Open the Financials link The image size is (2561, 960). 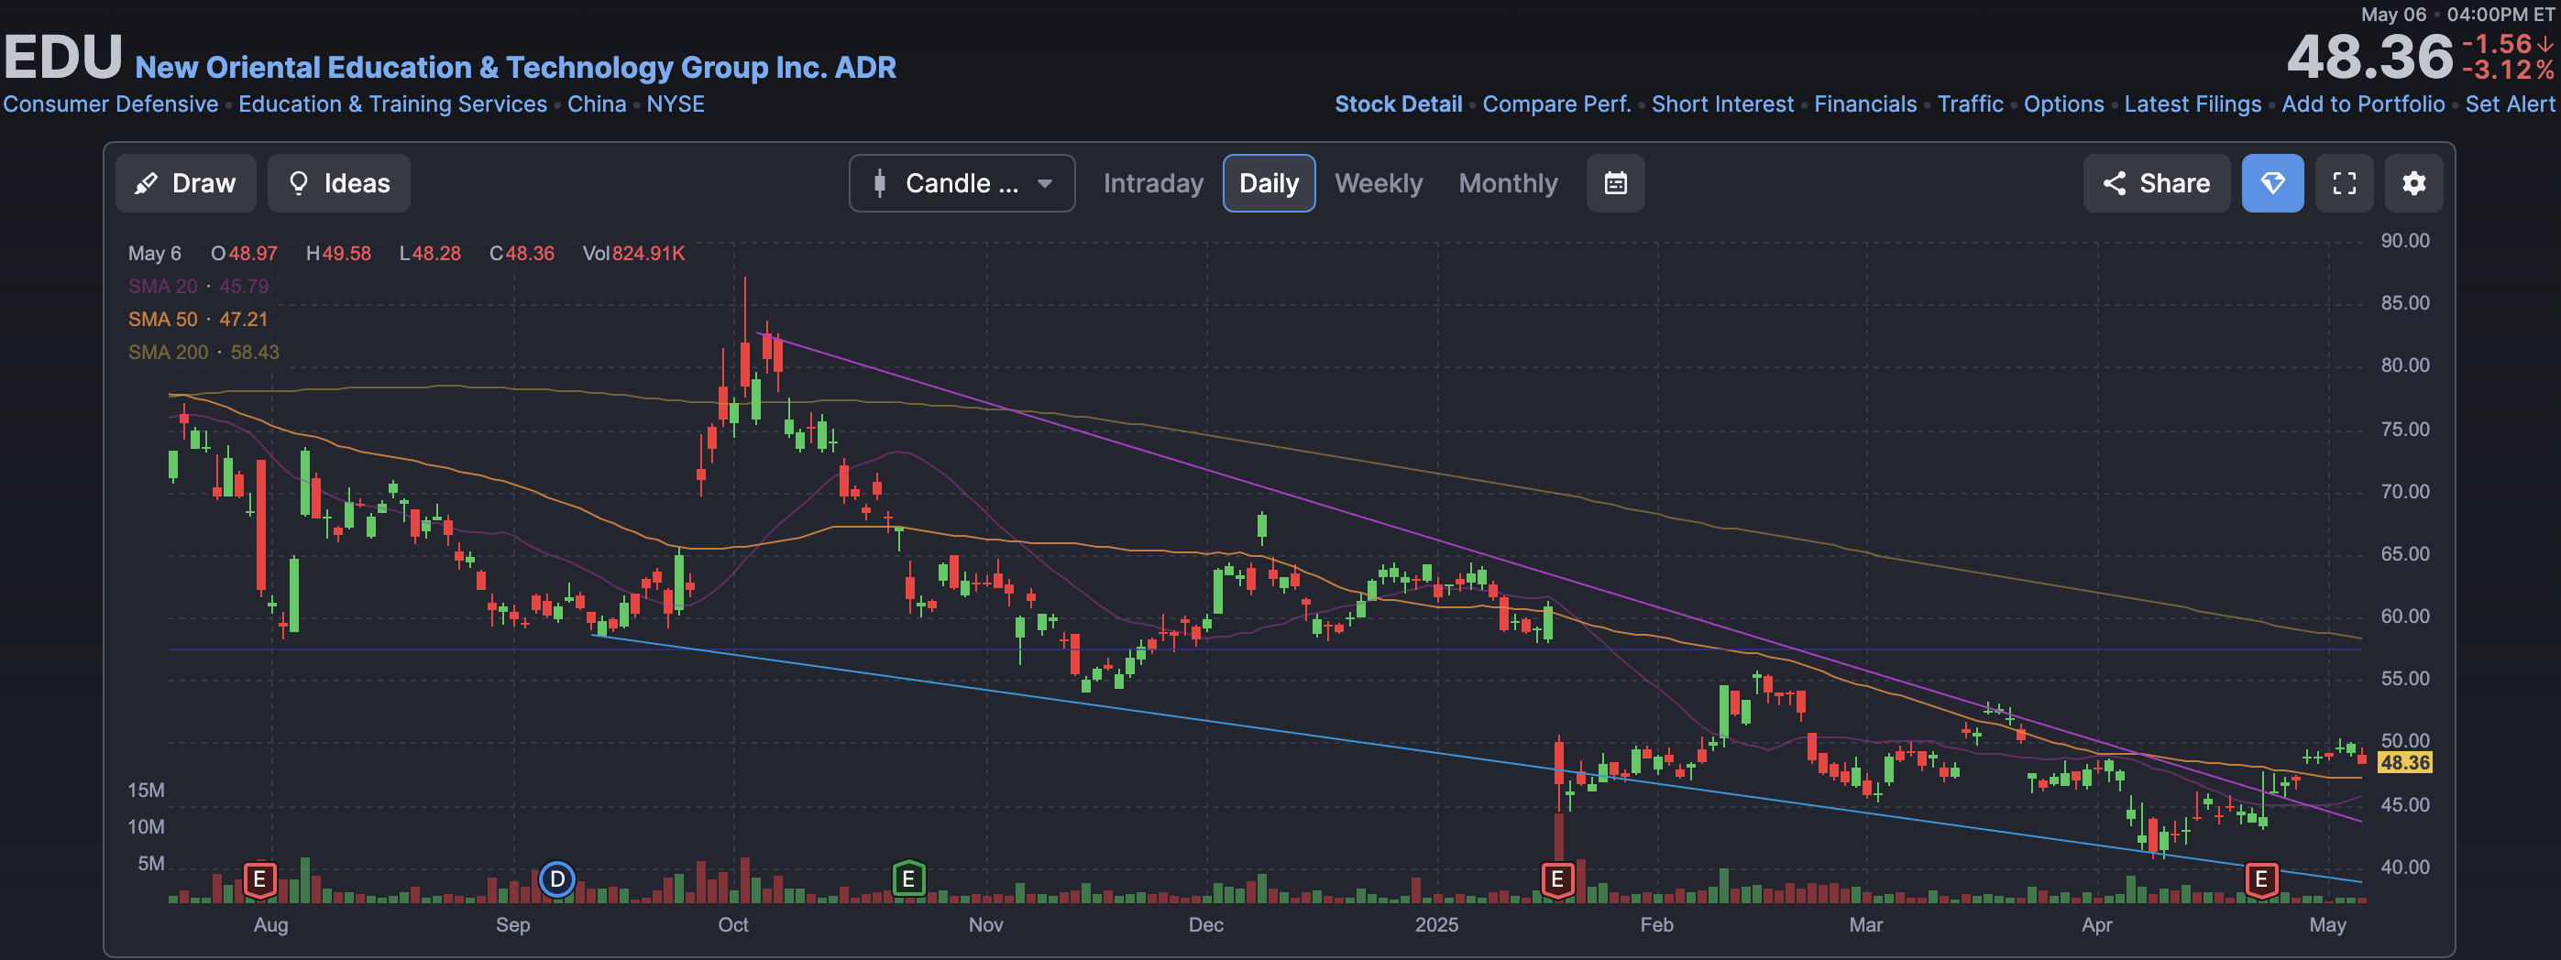tap(1865, 104)
